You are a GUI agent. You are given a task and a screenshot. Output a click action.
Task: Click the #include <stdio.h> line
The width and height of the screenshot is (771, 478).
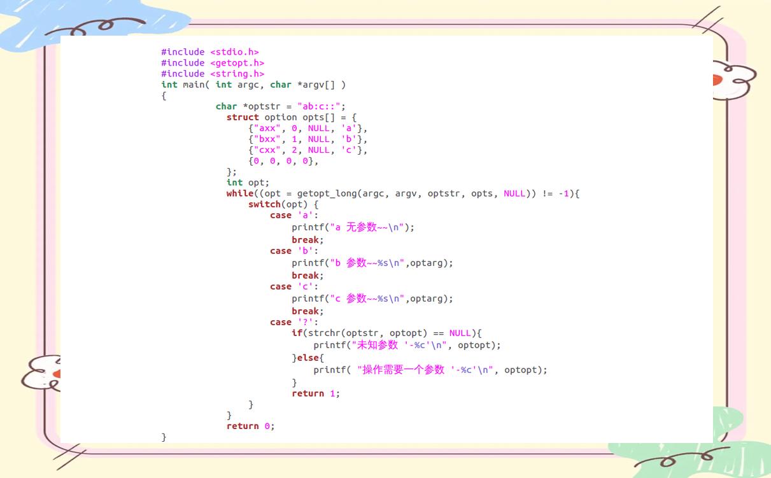pos(209,52)
